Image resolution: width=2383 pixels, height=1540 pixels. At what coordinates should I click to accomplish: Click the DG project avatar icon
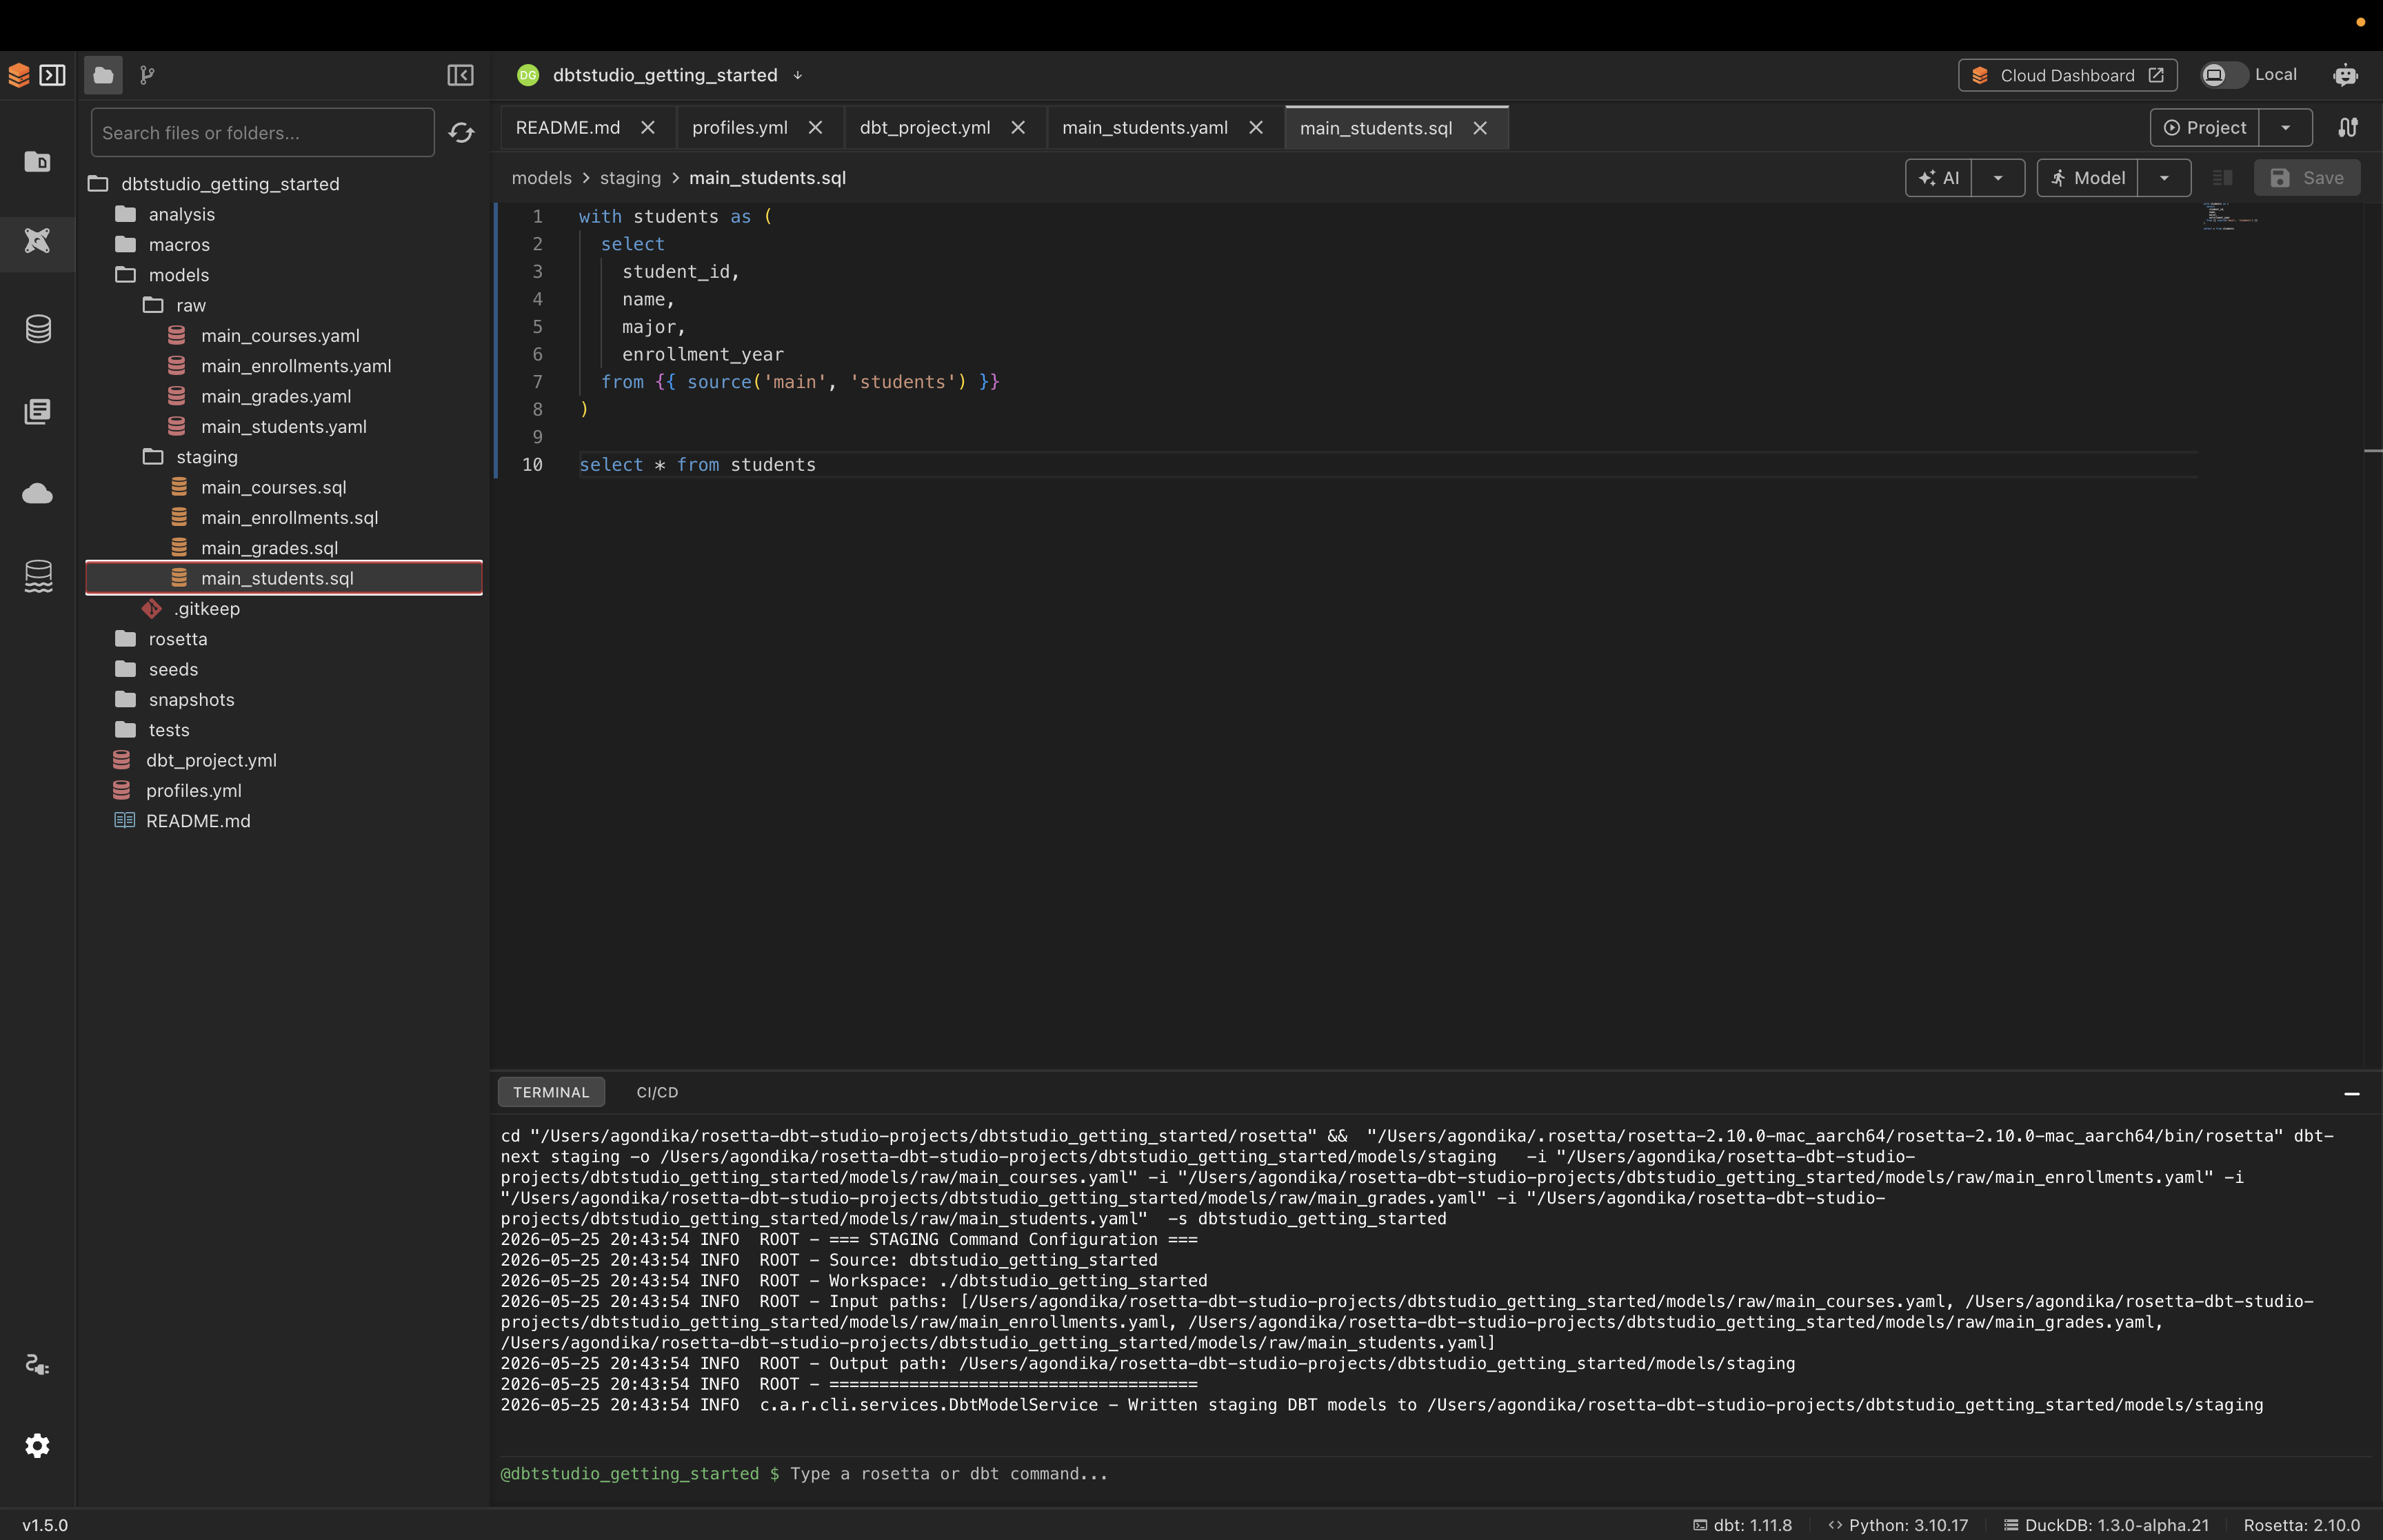click(528, 75)
